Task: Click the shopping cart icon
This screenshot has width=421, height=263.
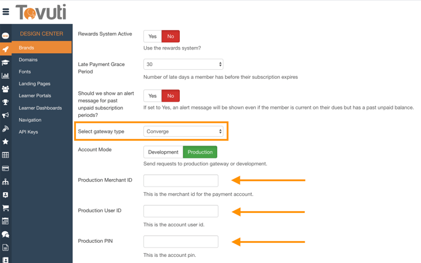Action: (x=6, y=208)
